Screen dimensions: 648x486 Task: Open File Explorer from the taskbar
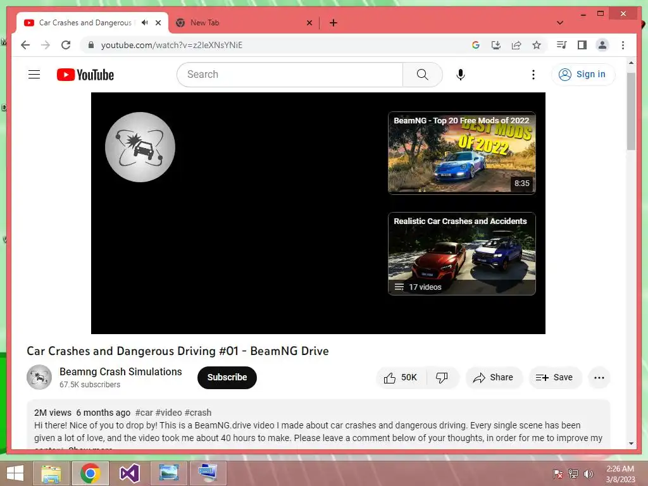(x=51, y=473)
